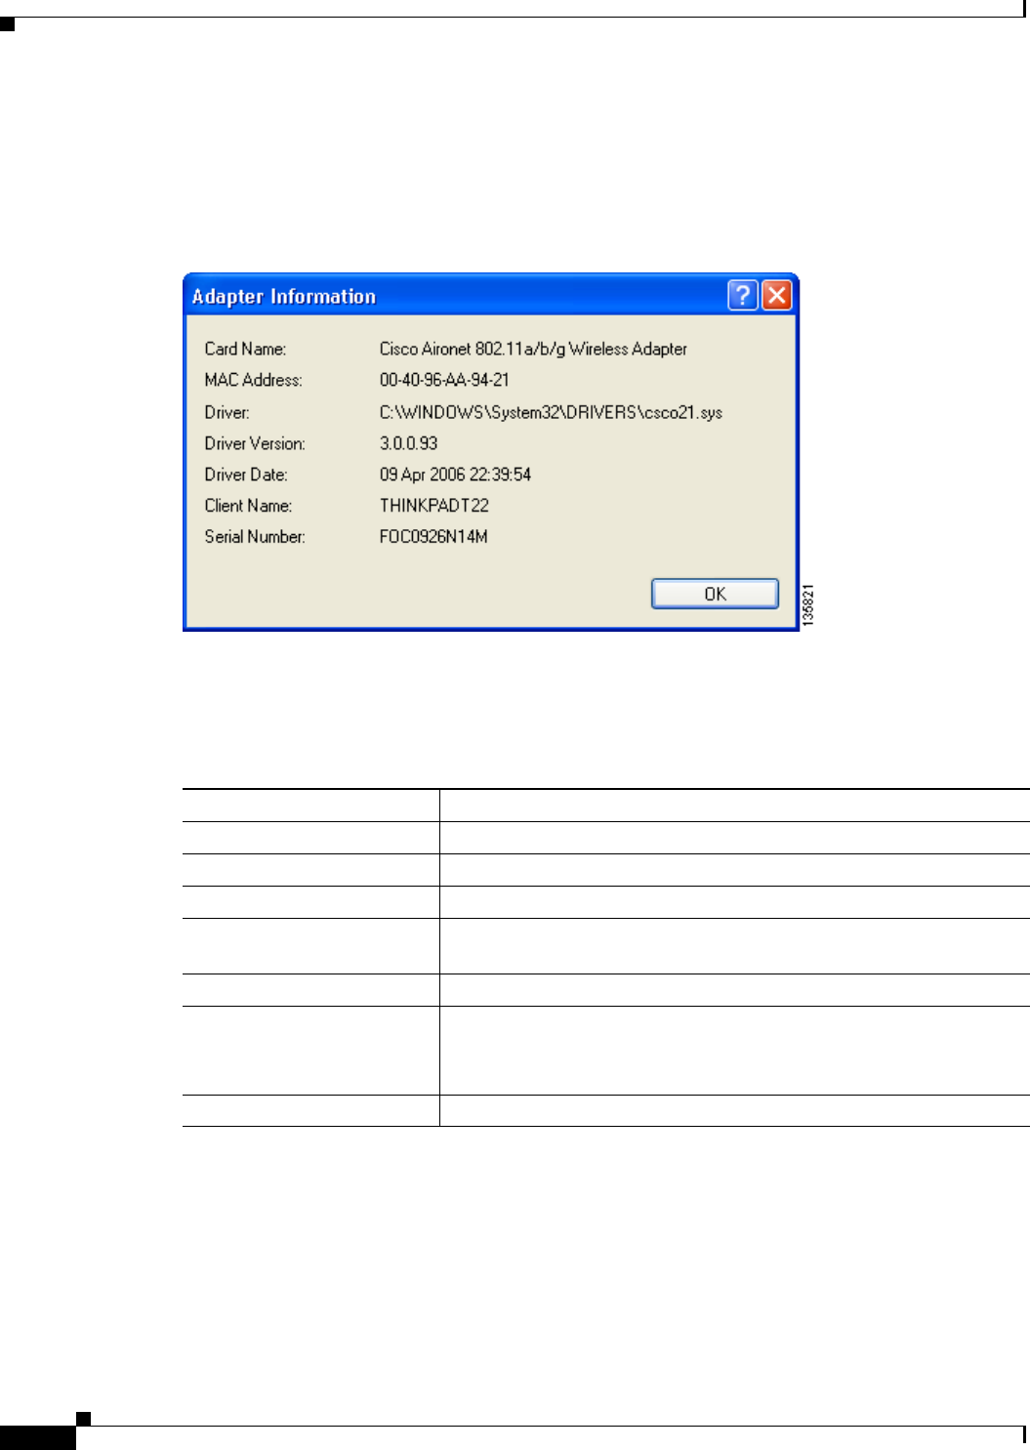Close the Adapter Information dialog
The image size is (1030, 1450).
coord(776,295)
